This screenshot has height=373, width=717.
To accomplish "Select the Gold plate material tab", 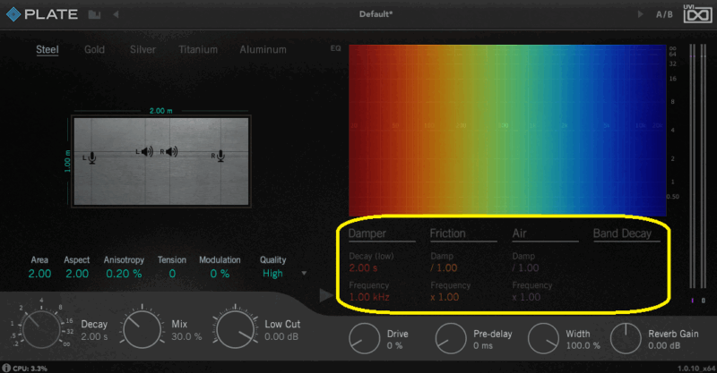I will (x=94, y=50).
